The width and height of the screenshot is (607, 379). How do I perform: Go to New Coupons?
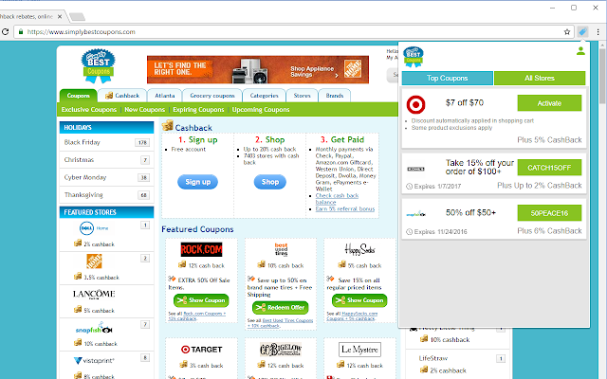[145, 110]
